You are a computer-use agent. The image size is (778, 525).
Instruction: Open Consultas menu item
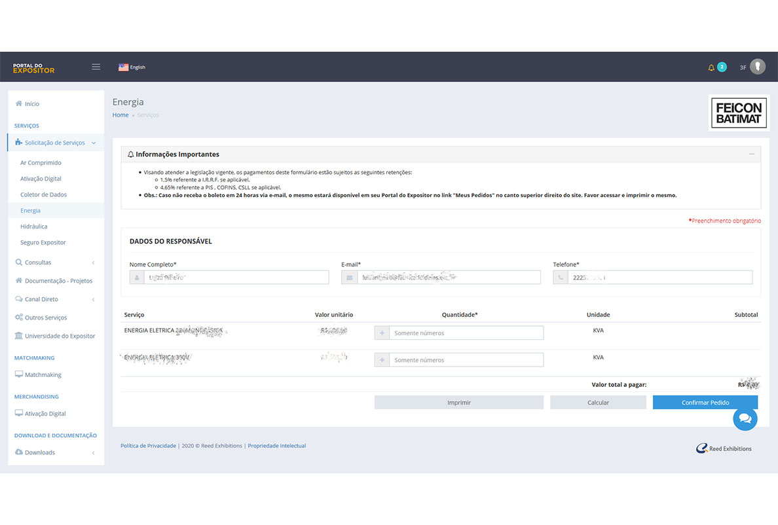(38, 262)
